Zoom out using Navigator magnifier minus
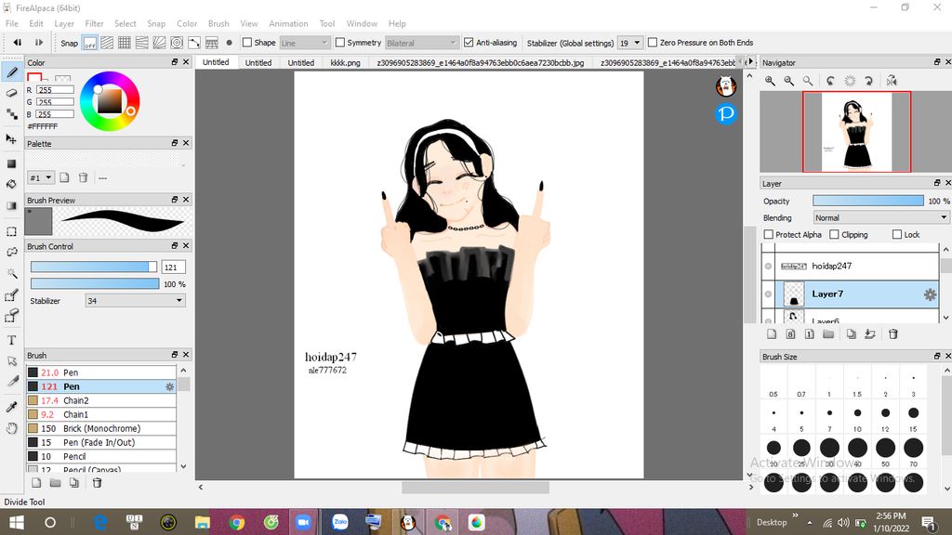The image size is (952, 535). 788,81
